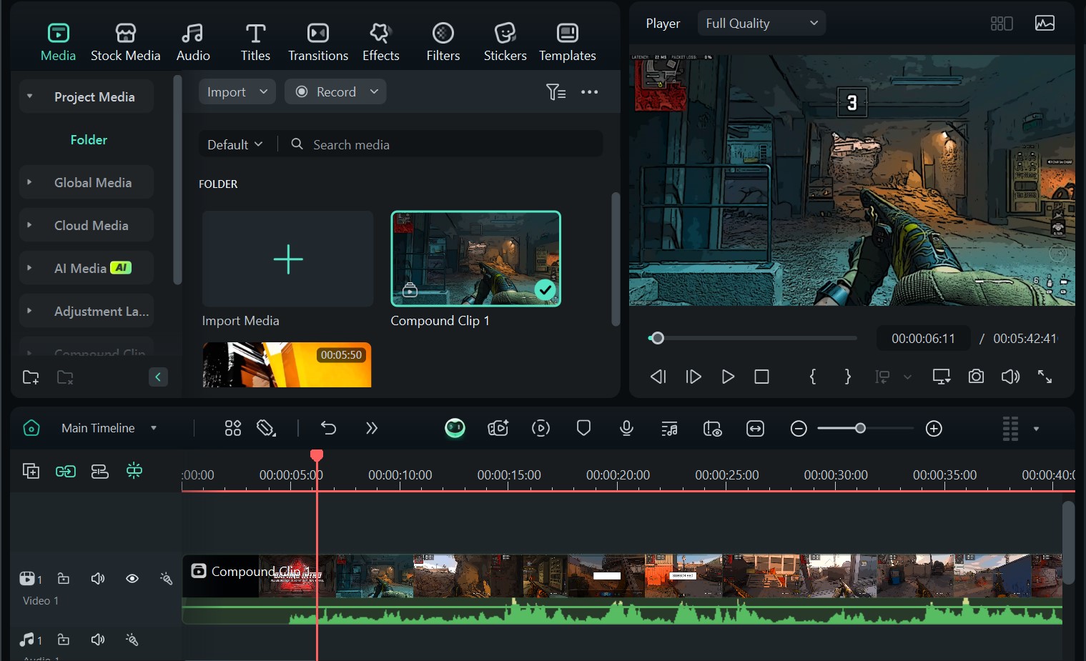Image resolution: width=1086 pixels, height=661 pixels.
Task: Switch to the Transitions tab
Action: coord(318,42)
